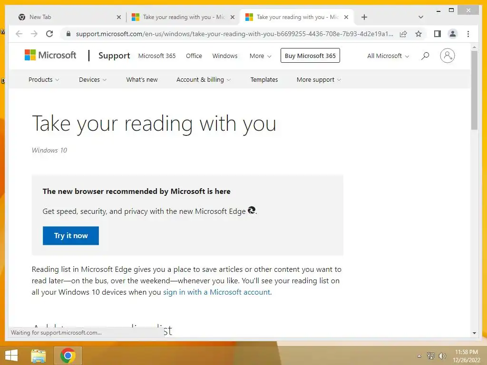
Task: Close the active Take your reading tab
Action: (x=346, y=17)
